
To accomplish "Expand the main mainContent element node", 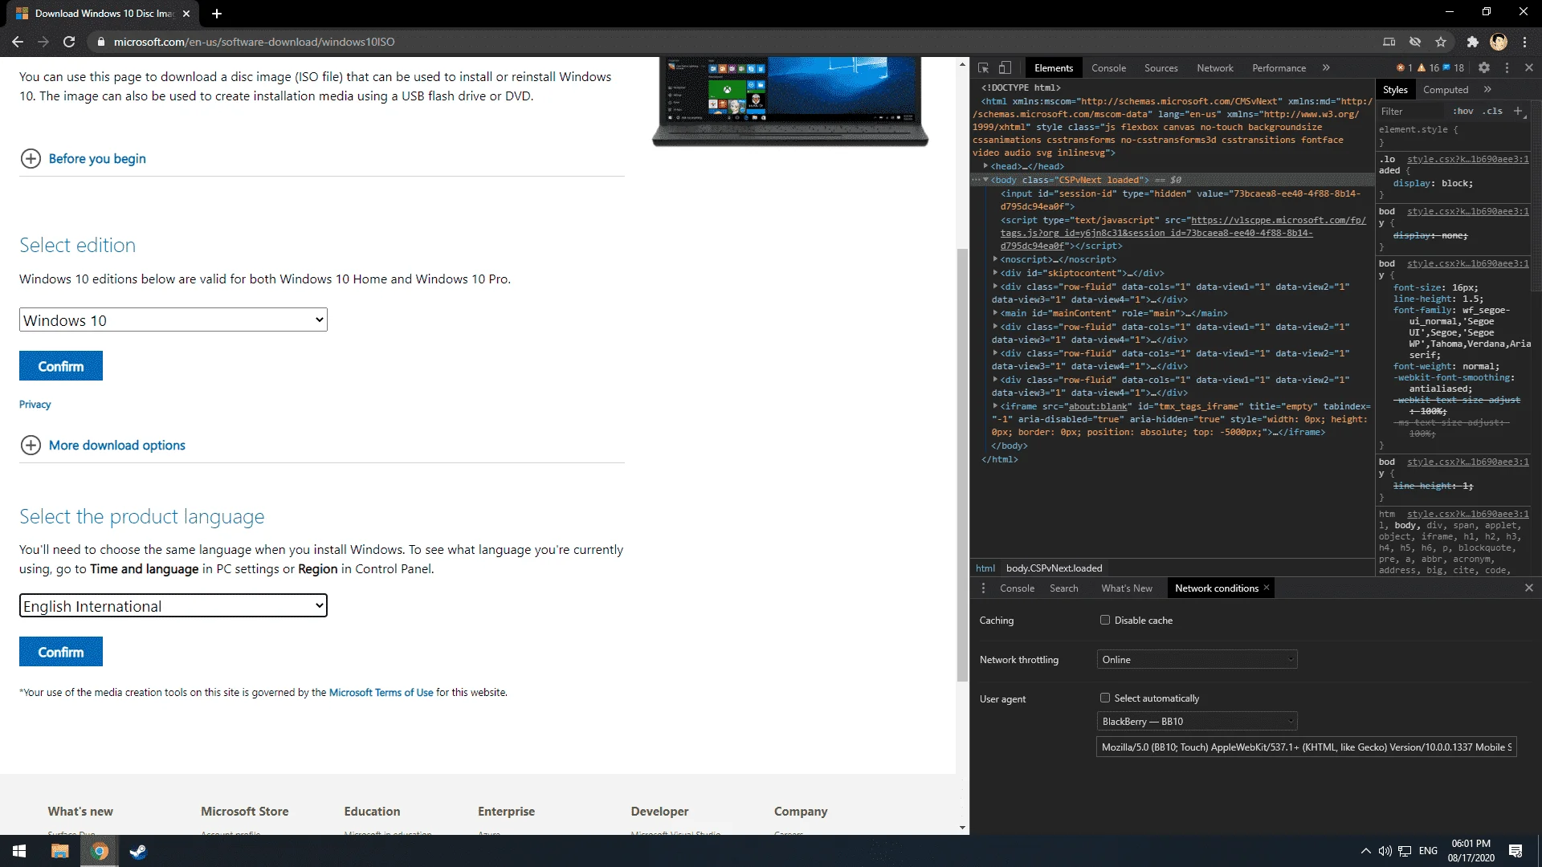I will [995, 313].
